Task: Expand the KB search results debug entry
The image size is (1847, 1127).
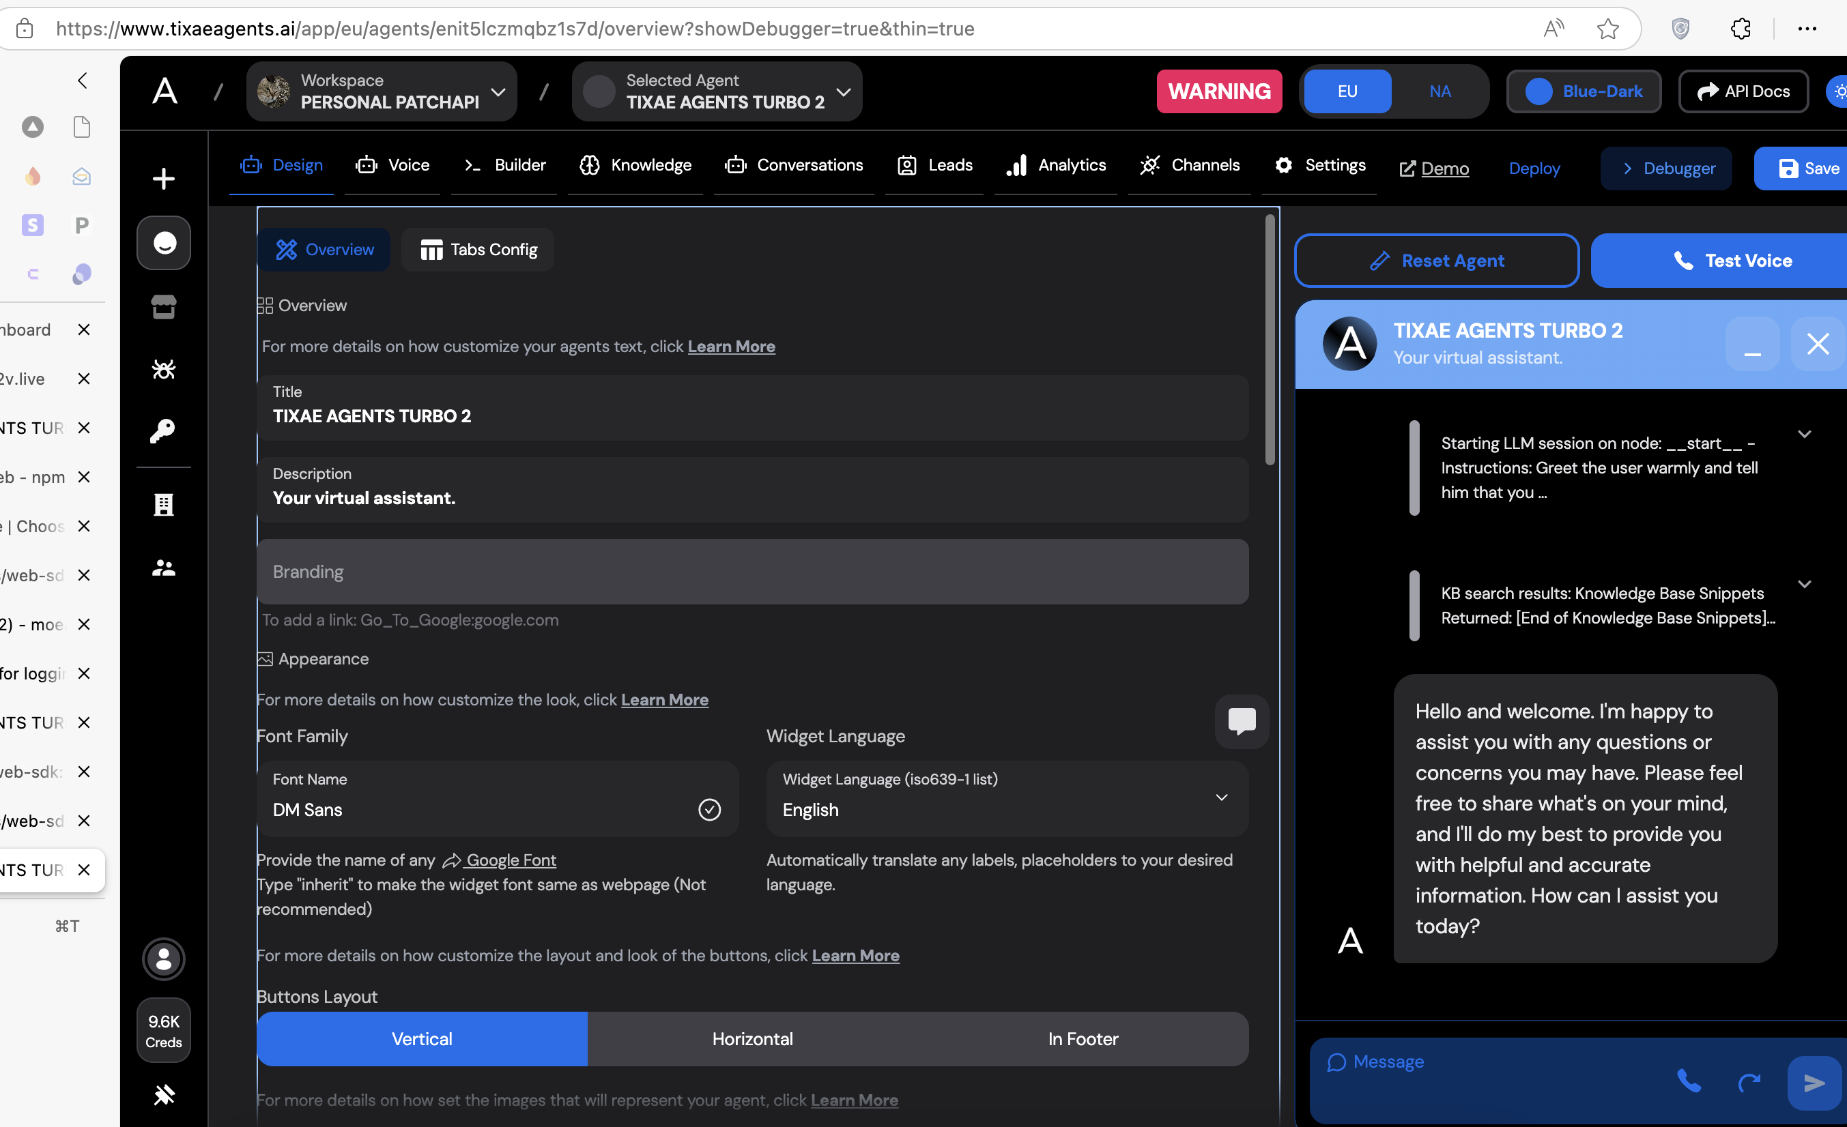Action: pos(1803,585)
